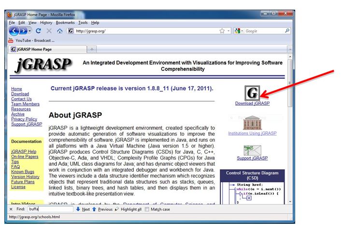Click the Institutions building icon
Image resolution: width=344 pixels, height=234 pixels.
coord(252,123)
